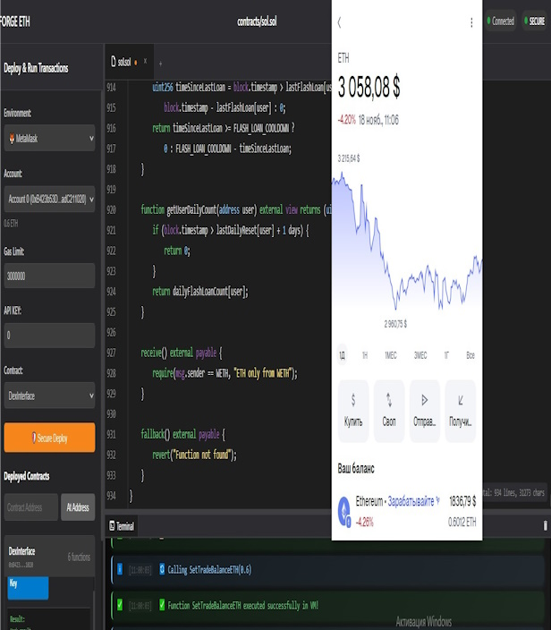Tap the Получить receive arrow icon
The height and width of the screenshot is (630, 551).
[x=460, y=400]
